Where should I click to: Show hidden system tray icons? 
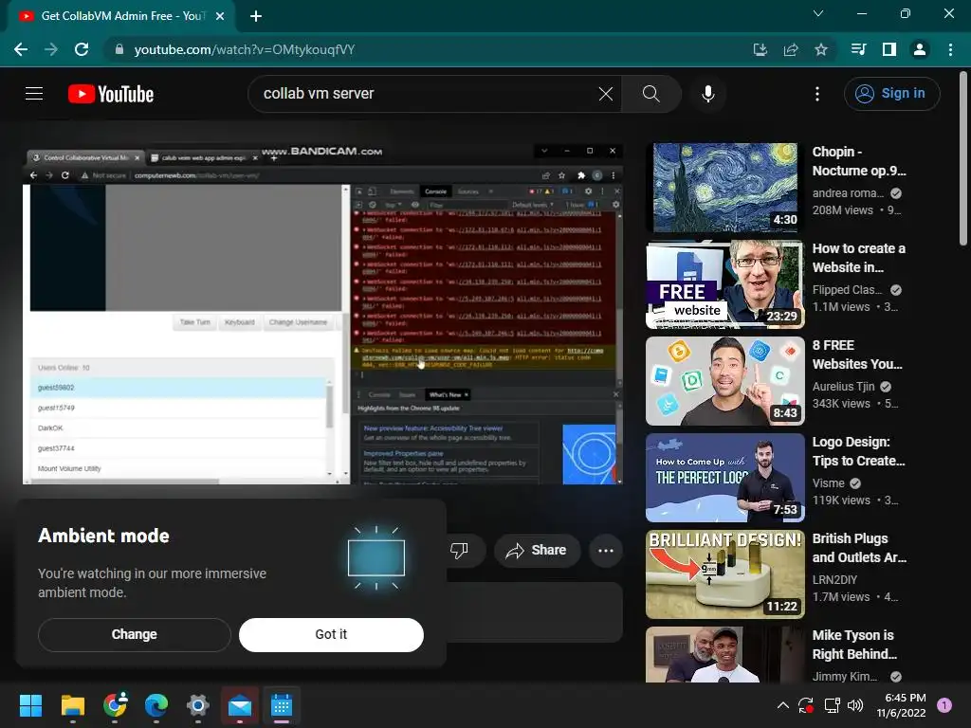point(782,705)
